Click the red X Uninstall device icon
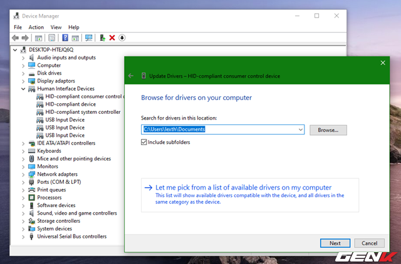This screenshot has width=401, height=264. tap(112, 38)
